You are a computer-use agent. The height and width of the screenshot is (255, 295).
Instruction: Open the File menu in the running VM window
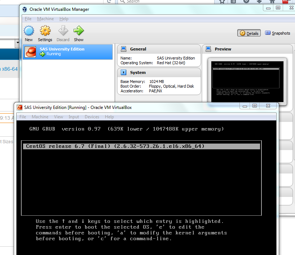(x=23, y=117)
